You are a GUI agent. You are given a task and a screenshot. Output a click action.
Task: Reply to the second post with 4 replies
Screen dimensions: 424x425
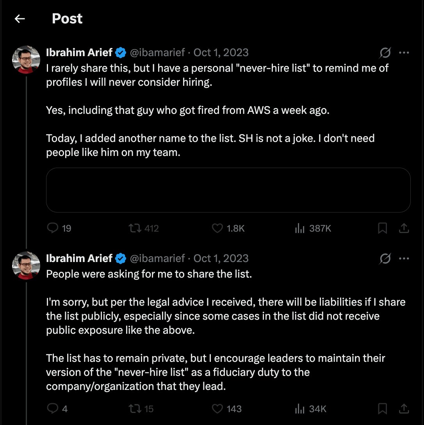coord(57,409)
